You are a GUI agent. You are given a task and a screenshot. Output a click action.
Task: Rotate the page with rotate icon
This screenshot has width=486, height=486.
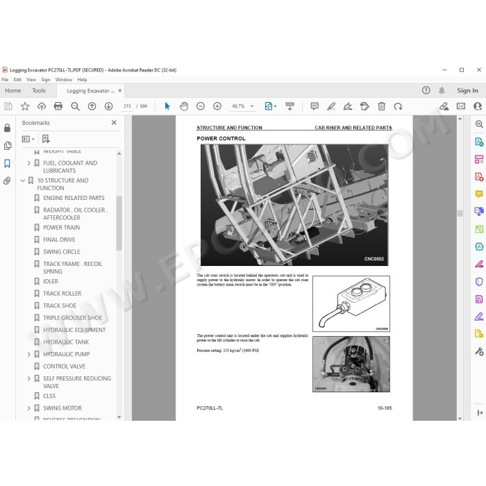[x=398, y=106]
